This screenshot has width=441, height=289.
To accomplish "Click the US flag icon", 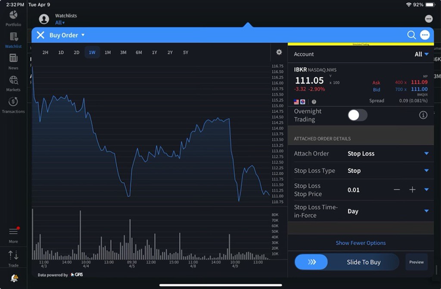I will coord(297,102).
